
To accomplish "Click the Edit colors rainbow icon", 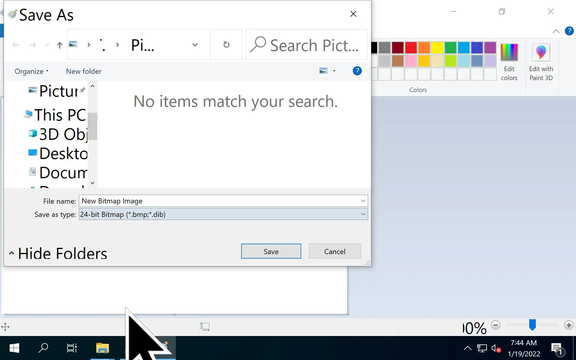I will coord(509,52).
